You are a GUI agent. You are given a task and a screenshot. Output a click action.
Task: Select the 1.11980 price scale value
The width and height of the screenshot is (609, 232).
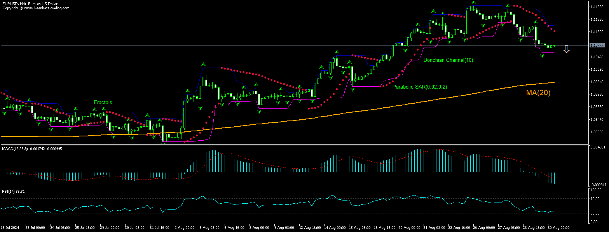(596, 6)
